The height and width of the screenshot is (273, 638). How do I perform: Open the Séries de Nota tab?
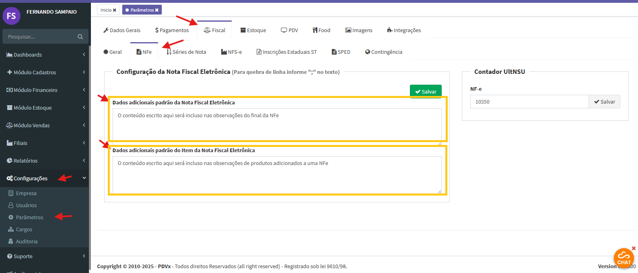[186, 52]
